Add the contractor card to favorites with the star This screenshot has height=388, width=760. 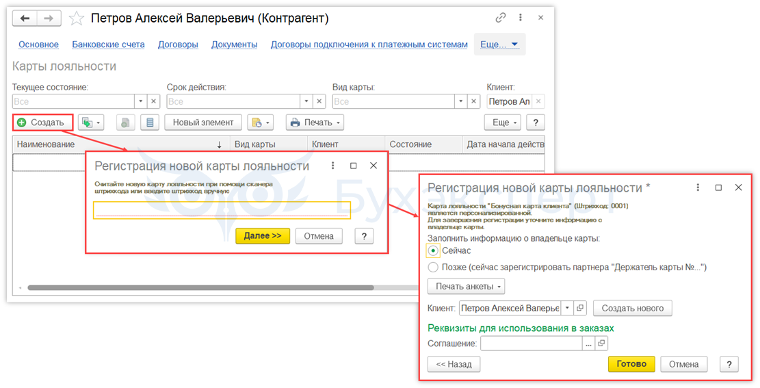(77, 18)
